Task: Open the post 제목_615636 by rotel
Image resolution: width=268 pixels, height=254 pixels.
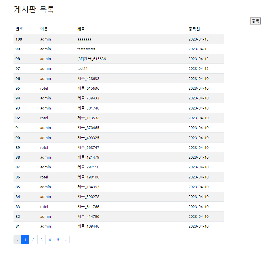Action: (x=88, y=88)
